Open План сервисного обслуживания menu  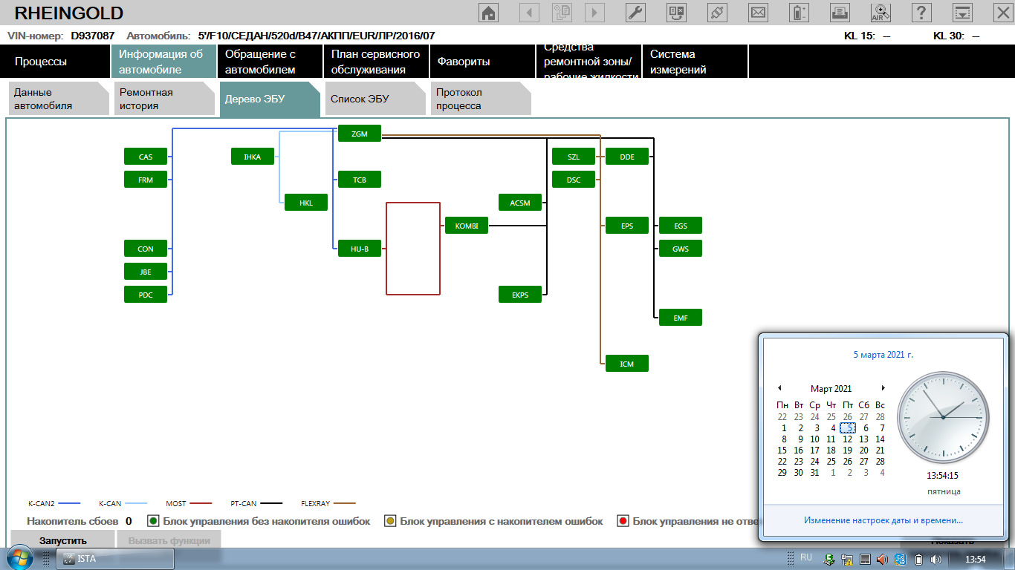[x=376, y=62]
